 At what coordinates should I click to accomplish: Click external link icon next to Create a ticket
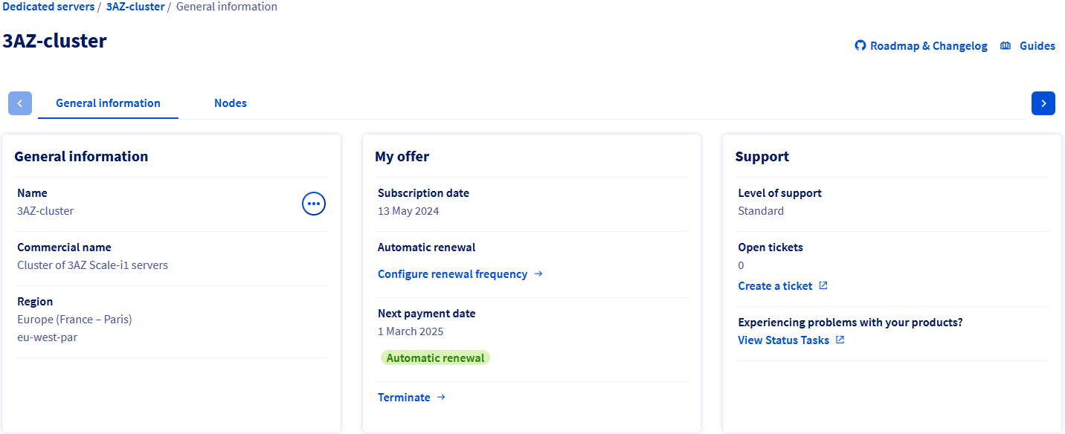click(823, 285)
